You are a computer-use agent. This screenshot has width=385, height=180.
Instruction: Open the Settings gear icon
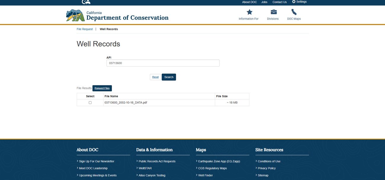point(294,2)
